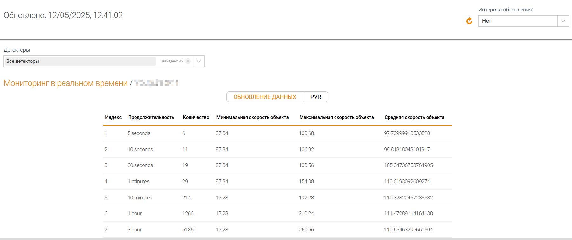Select the 10 minutes duration cell
Screen dimensions: 572x240
coord(140,198)
